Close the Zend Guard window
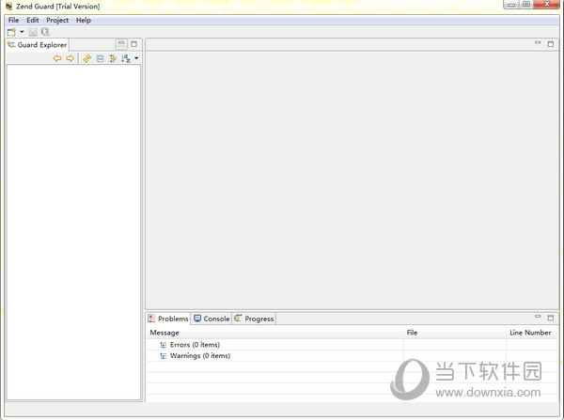The image size is (564, 420). pyautogui.click(x=546, y=5)
